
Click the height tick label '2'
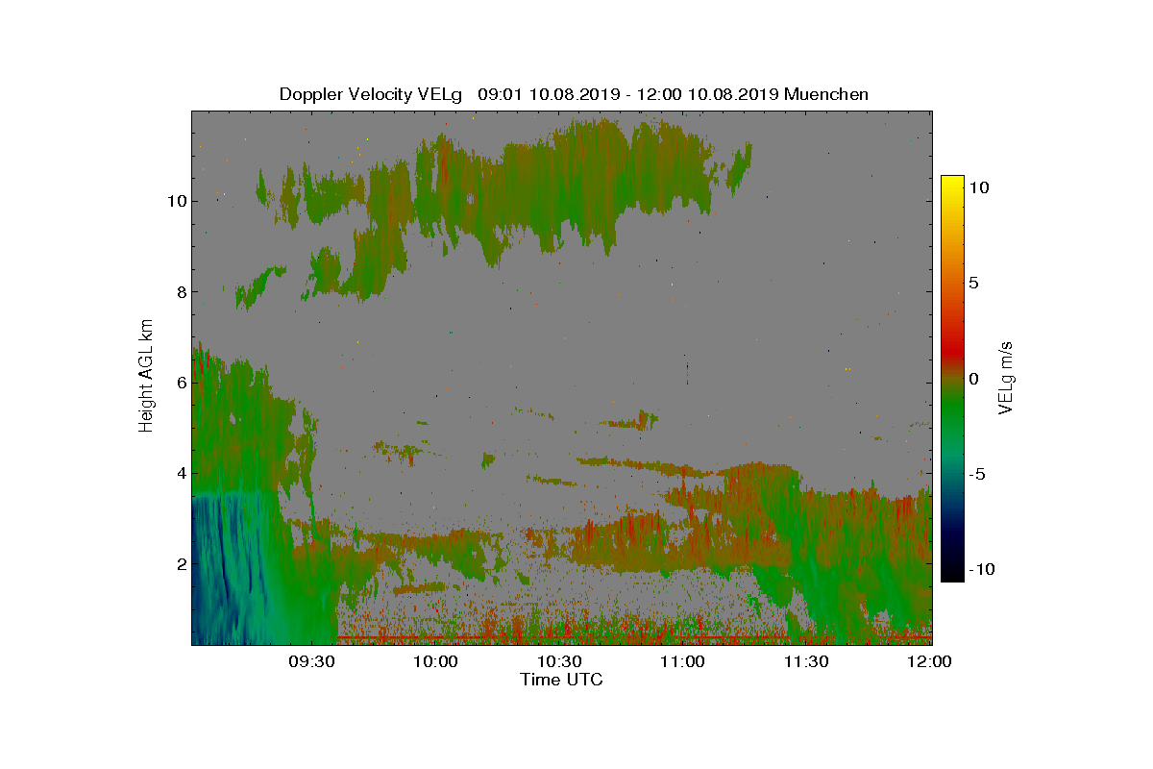[x=180, y=563]
